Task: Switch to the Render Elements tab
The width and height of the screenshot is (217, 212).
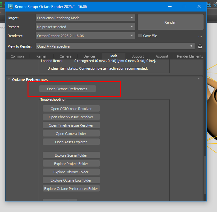Action: coord(190,56)
